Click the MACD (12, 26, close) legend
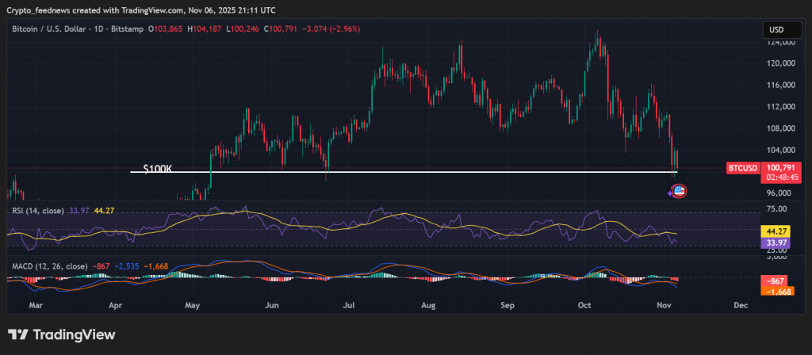Screen dimensions: 812x355 pyautogui.click(x=50, y=266)
